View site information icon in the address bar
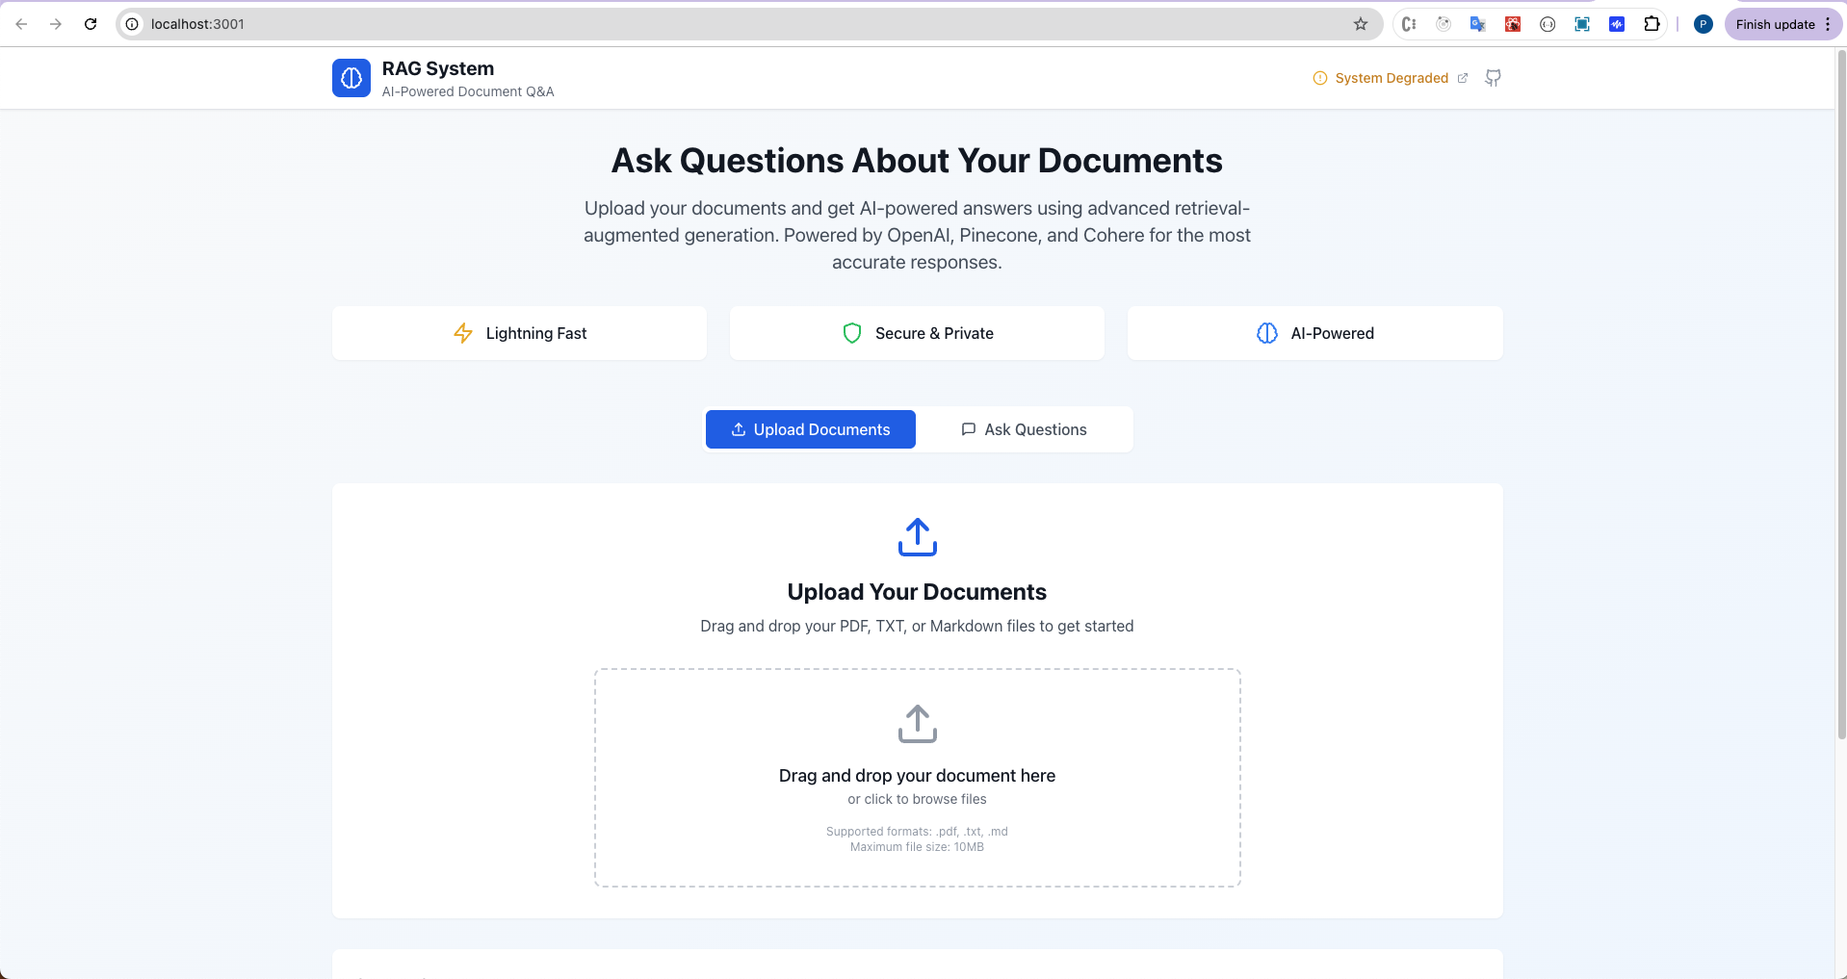The image size is (1847, 979). tap(133, 24)
